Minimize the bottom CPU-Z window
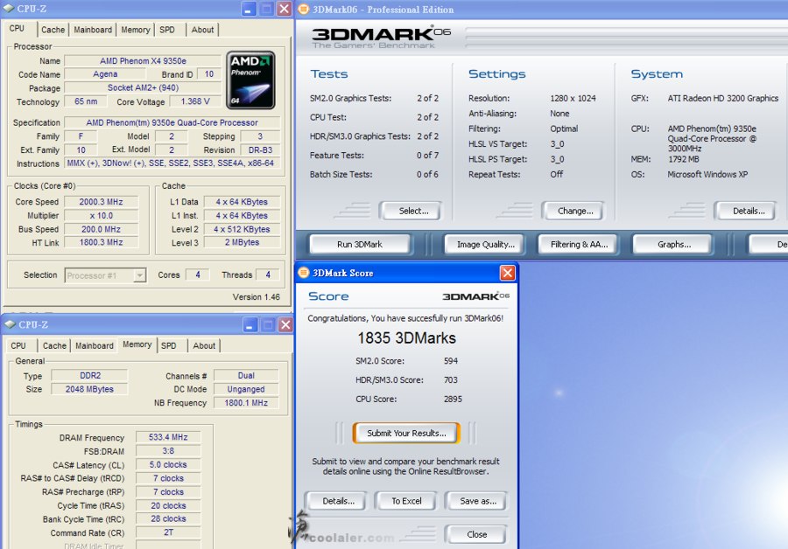 (250, 324)
